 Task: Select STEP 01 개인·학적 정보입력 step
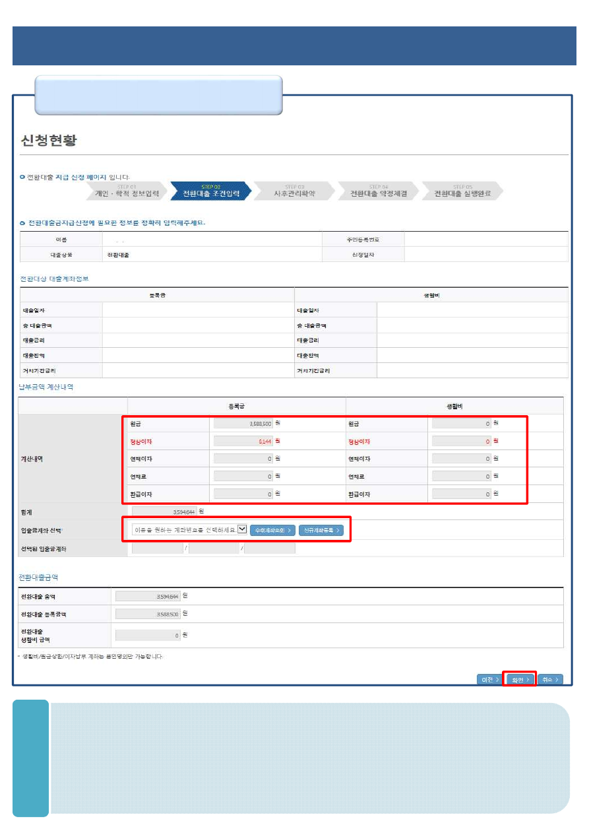click(127, 191)
